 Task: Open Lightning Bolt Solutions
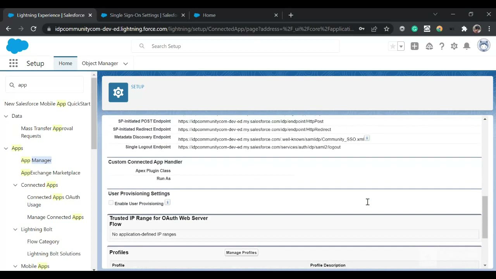tap(54, 253)
